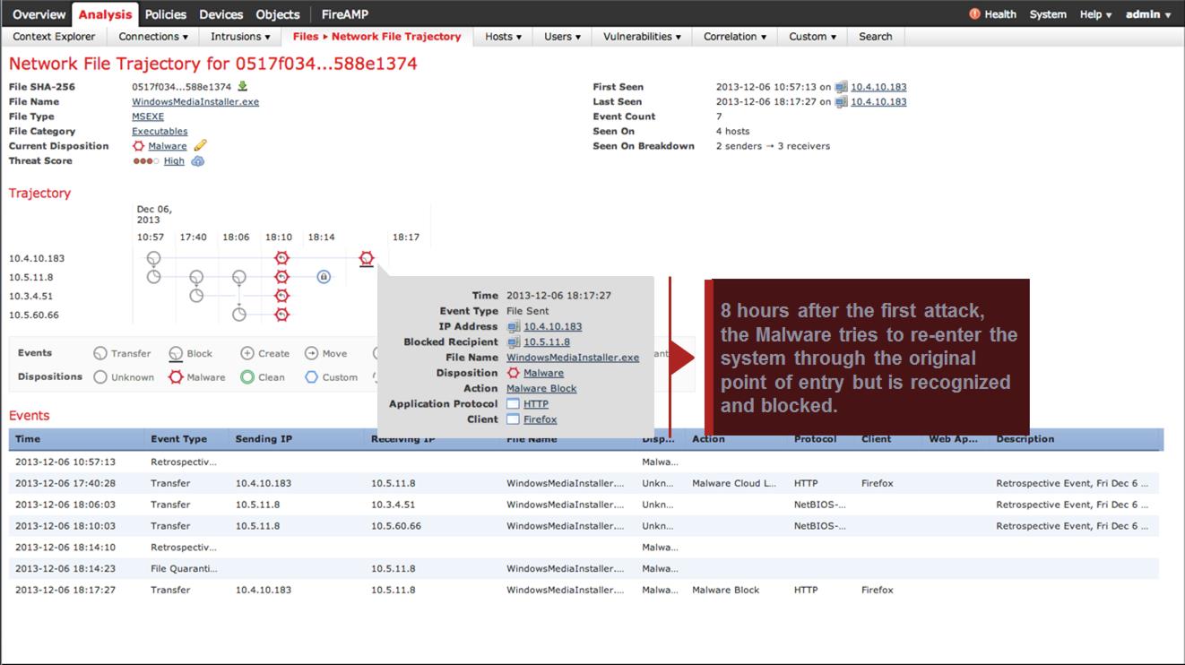Click the Health alert icon in header
The image size is (1185, 665).
[x=975, y=14]
